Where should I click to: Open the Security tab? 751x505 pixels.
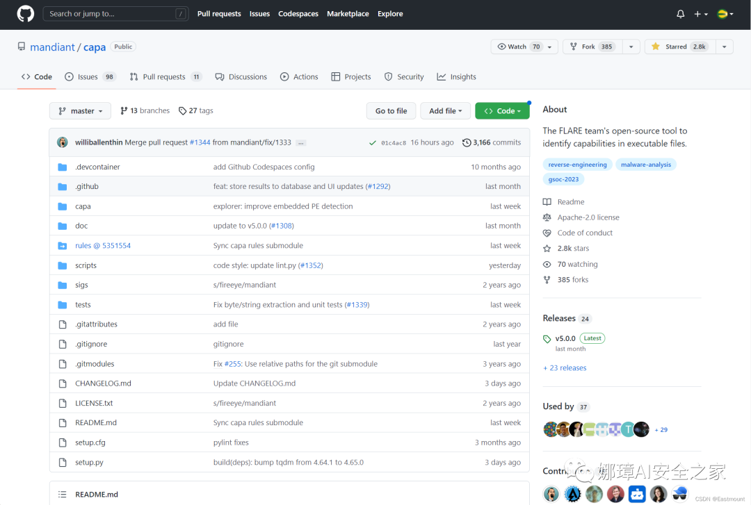point(404,76)
